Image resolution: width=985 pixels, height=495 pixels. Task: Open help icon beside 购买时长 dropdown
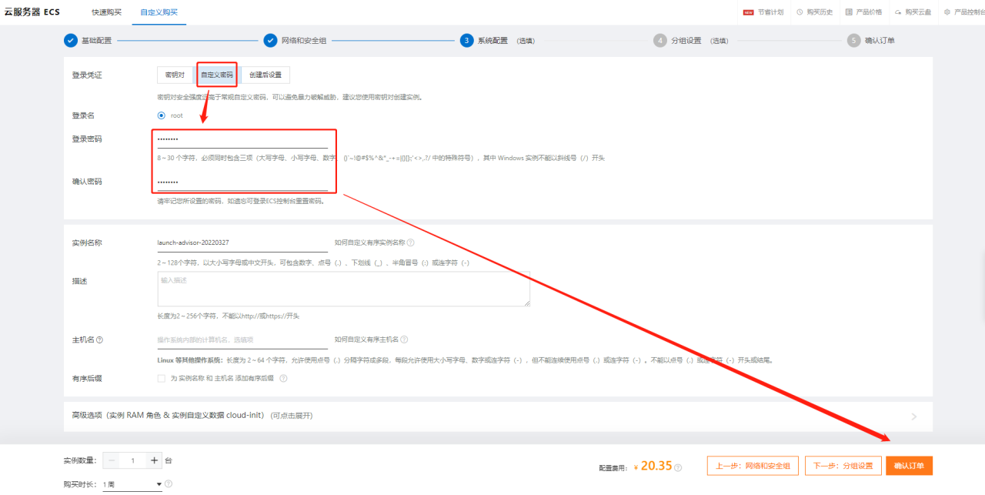(169, 484)
